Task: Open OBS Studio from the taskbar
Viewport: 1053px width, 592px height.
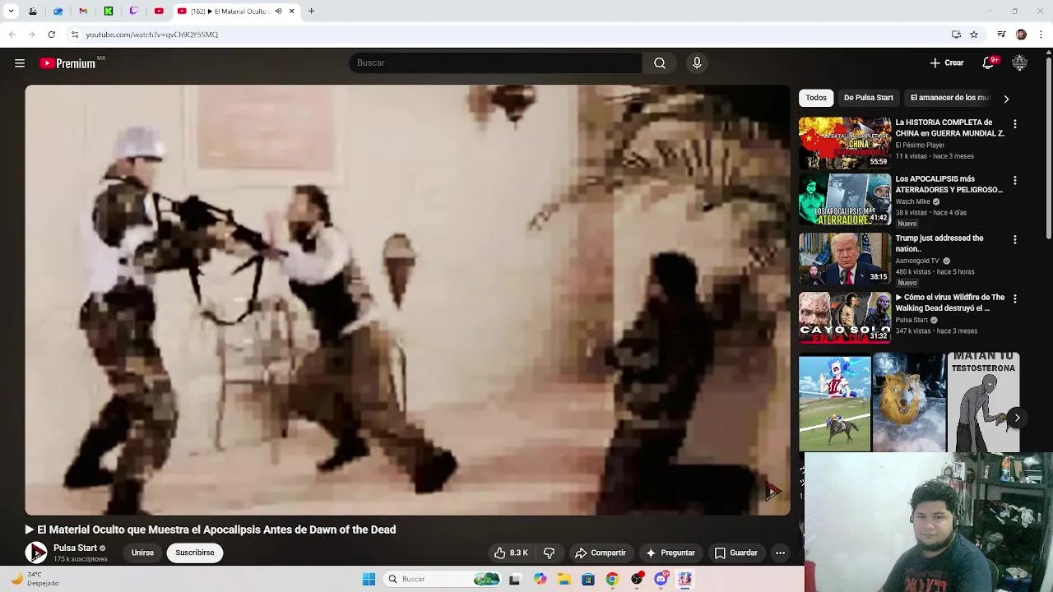Action: pyautogui.click(x=637, y=579)
